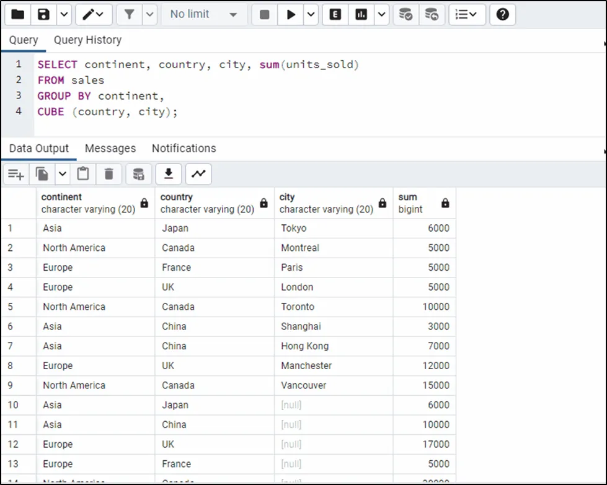
Task: Open the help question mark icon
Action: pyautogui.click(x=503, y=14)
